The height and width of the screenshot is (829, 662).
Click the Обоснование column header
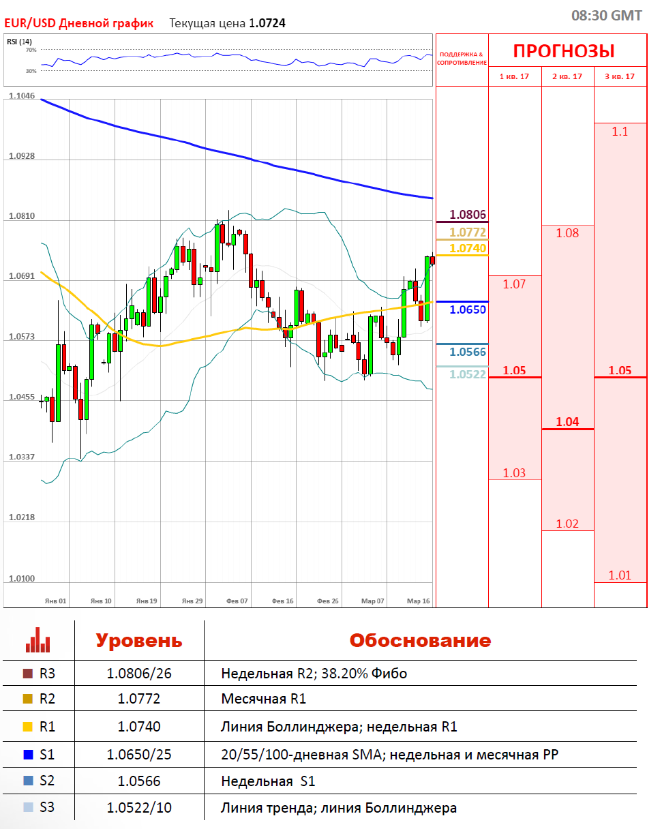pyautogui.click(x=419, y=641)
